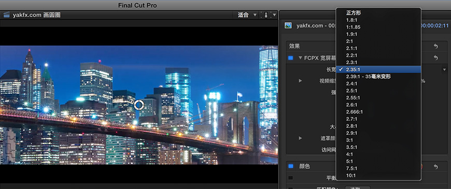The width and height of the screenshot is (451, 189).
Task: Click the blue 00:00:02:11 timecode
Action: (x=435, y=25)
